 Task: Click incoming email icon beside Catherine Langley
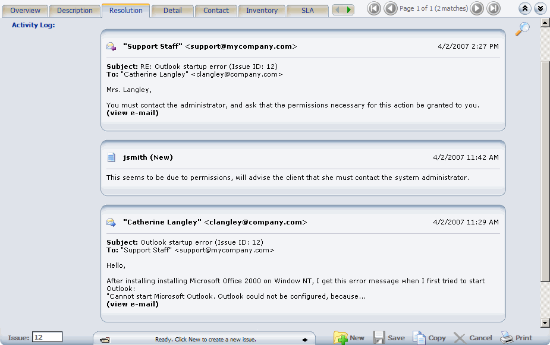tap(111, 223)
